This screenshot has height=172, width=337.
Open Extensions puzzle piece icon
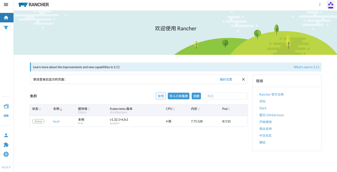[x=6, y=145]
